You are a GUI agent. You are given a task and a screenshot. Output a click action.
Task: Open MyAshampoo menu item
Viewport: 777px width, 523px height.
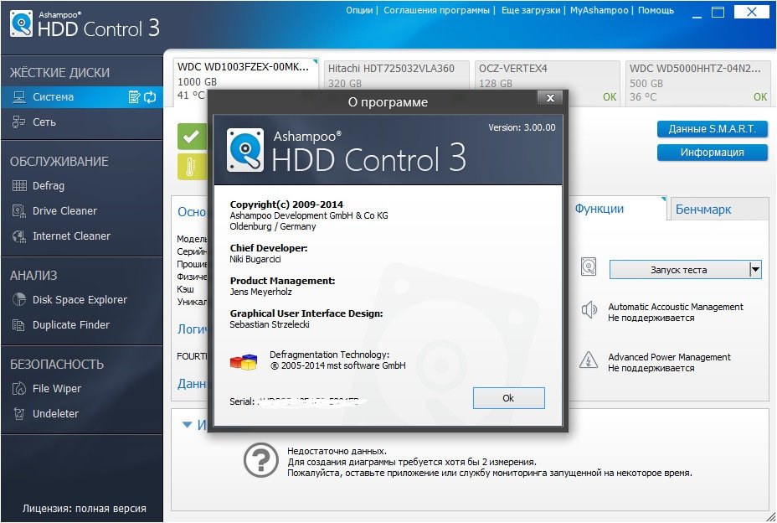[x=599, y=10]
